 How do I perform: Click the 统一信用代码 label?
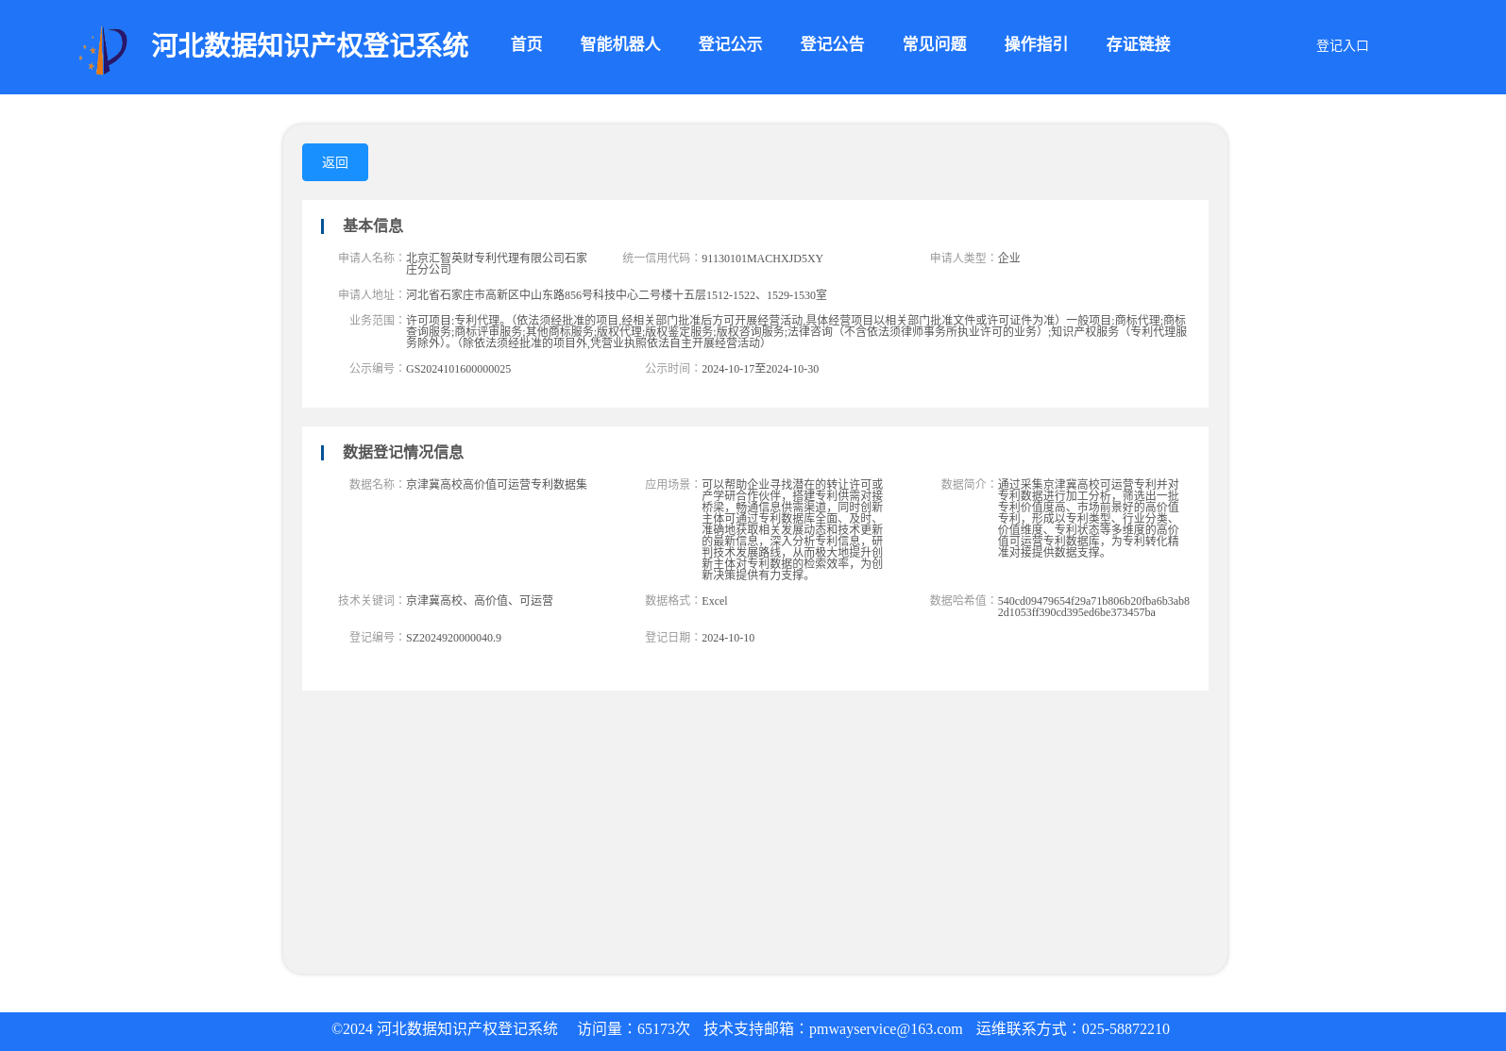[661, 259]
